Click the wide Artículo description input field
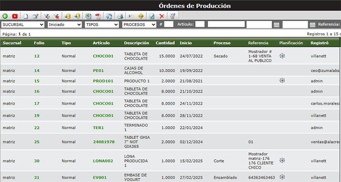Viewport: 341px width, 182px height. (x=226, y=25)
